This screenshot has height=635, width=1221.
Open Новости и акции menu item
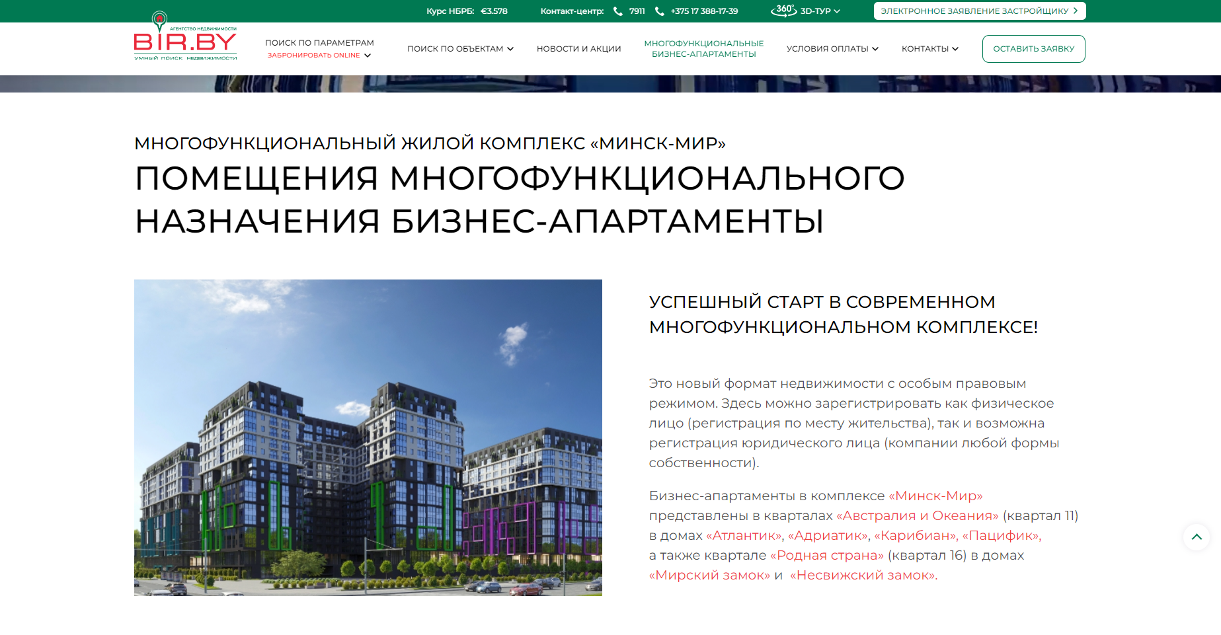point(578,49)
